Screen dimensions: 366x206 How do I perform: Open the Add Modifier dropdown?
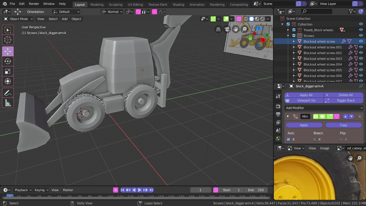click(x=324, y=108)
